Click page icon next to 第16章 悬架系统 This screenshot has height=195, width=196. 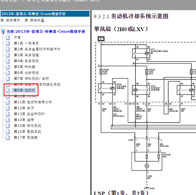(8, 132)
